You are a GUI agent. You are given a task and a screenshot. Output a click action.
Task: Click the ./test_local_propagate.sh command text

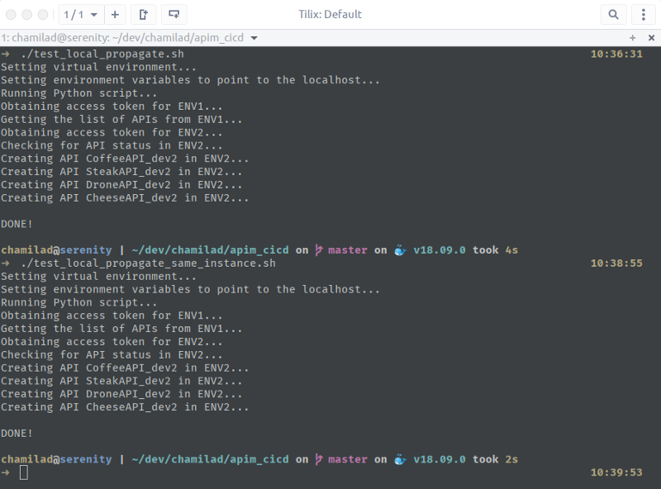pos(102,54)
